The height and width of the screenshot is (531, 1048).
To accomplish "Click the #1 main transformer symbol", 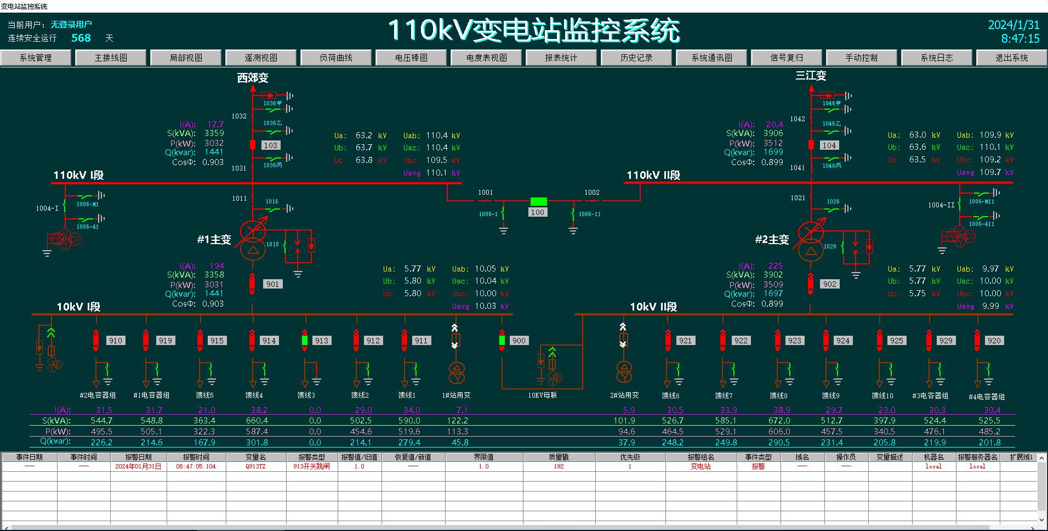I will pos(253,241).
